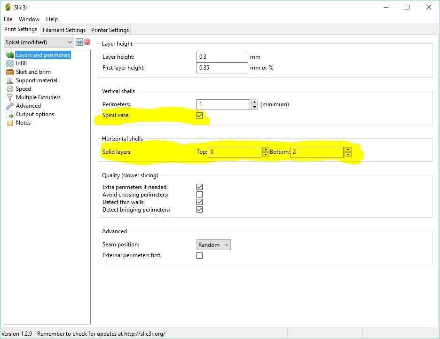Select Multiple Extruders in the list
This screenshot has width=440, height=339.
coord(38,97)
